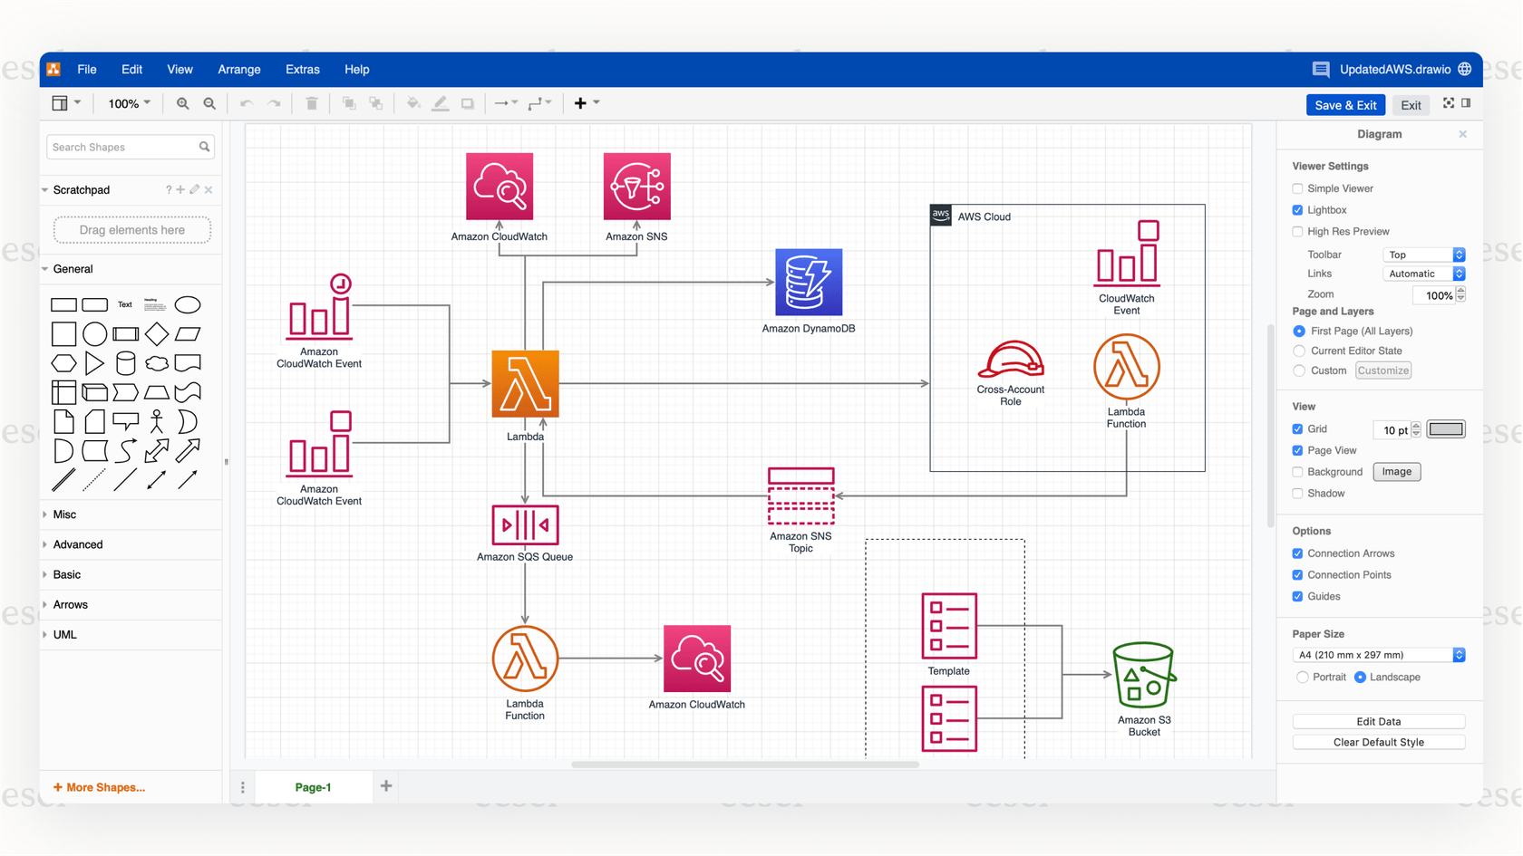The image size is (1523, 856).
Task: Open the Extras menu
Action: tap(302, 69)
